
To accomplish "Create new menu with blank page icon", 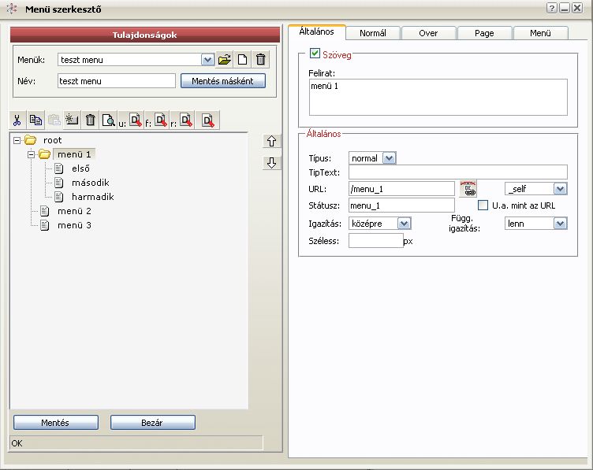I will 243,59.
